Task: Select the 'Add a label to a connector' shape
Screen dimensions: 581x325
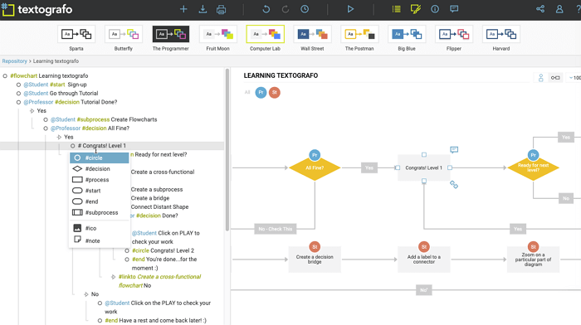Action: point(424,260)
